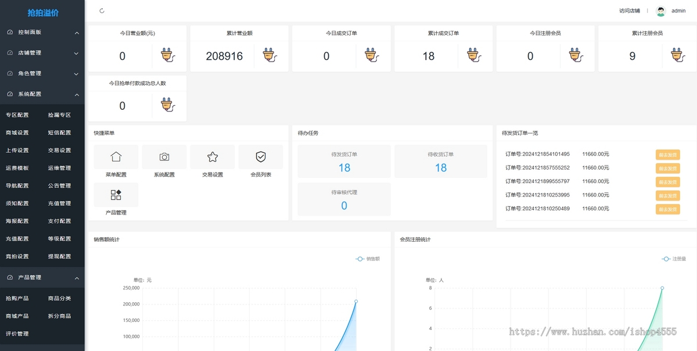Image resolution: width=697 pixels, height=351 pixels.
Task: Click the plug icon in 累计注册会员 card
Action: click(678, 55)
